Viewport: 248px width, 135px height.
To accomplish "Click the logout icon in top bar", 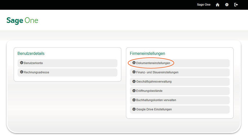I will [236, 5].
